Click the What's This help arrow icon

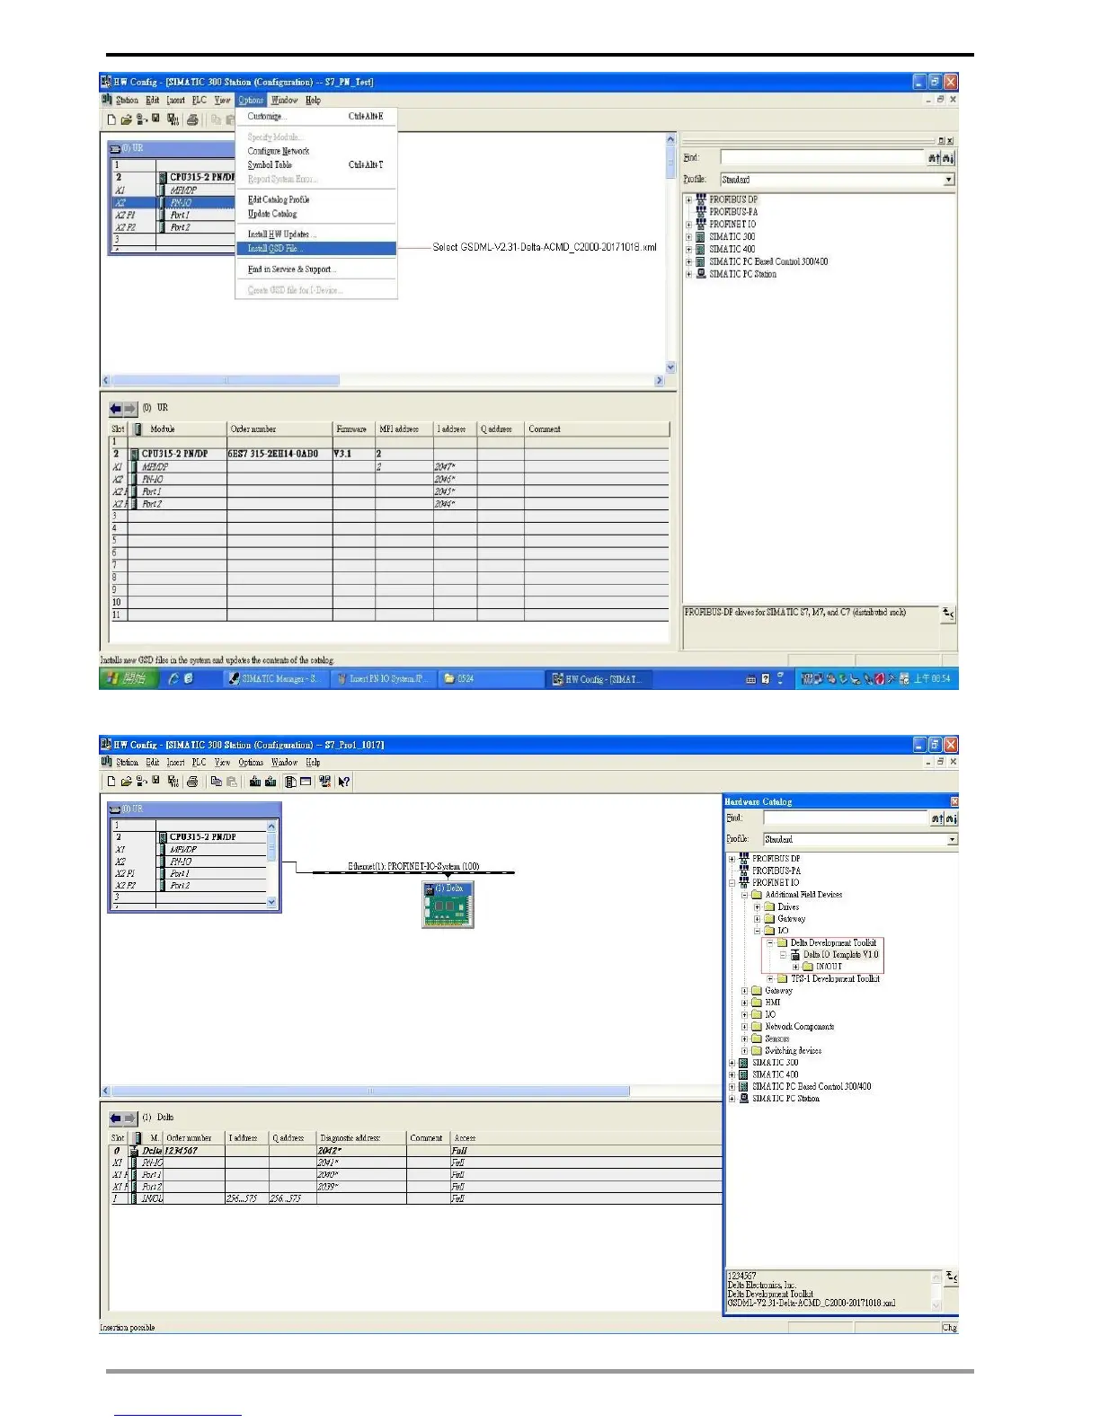pyautogui.click(x=344, y=782)
